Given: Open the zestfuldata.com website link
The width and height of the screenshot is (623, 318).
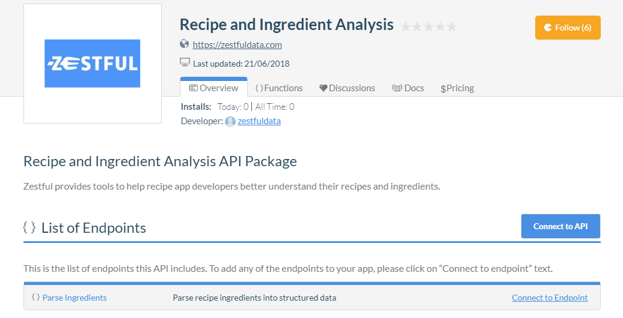Looking at the screenshot, I should click(237, 44).
